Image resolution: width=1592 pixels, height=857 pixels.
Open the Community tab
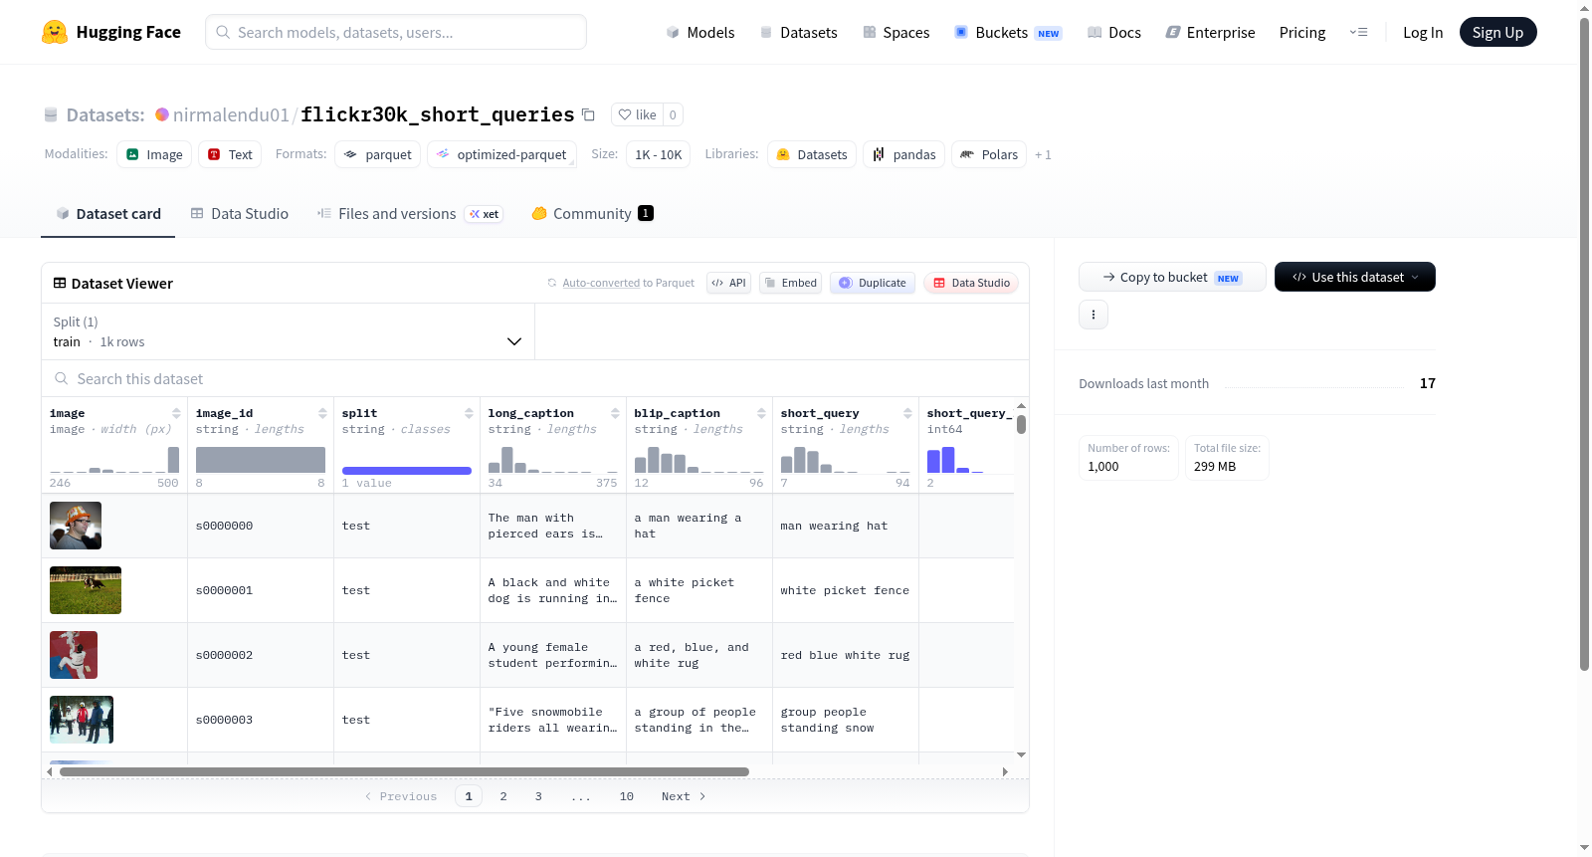click(x=592, y=213)
